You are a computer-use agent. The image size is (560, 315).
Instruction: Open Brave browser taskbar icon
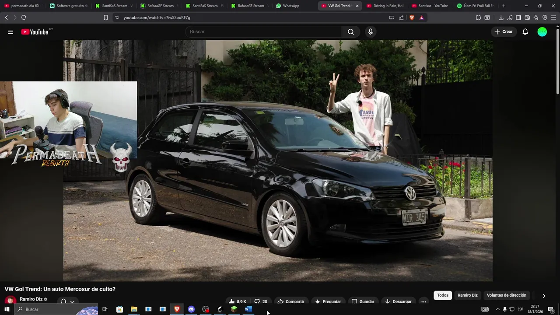point(177,309)
